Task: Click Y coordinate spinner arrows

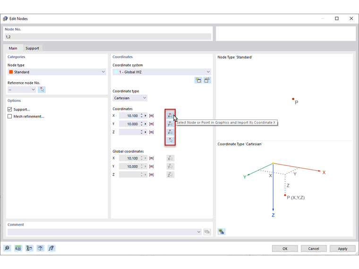Action: 142,124
